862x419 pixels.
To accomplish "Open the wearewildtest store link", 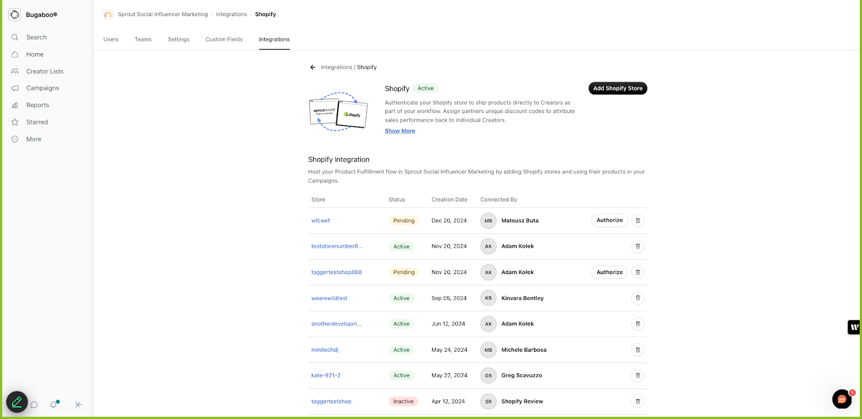I will [329, 298].
